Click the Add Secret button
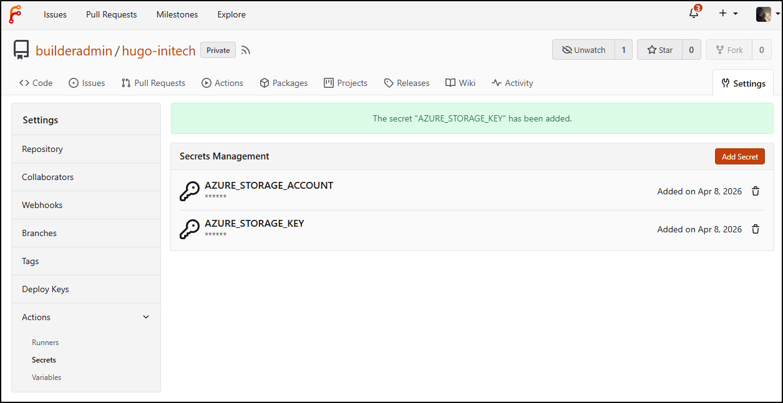The image size is (783, 403). tap(739, 156)
